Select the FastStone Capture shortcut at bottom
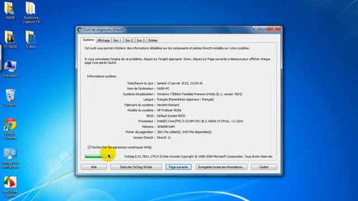This screenshot has height=201, width=358. click(x=10, y=187)
